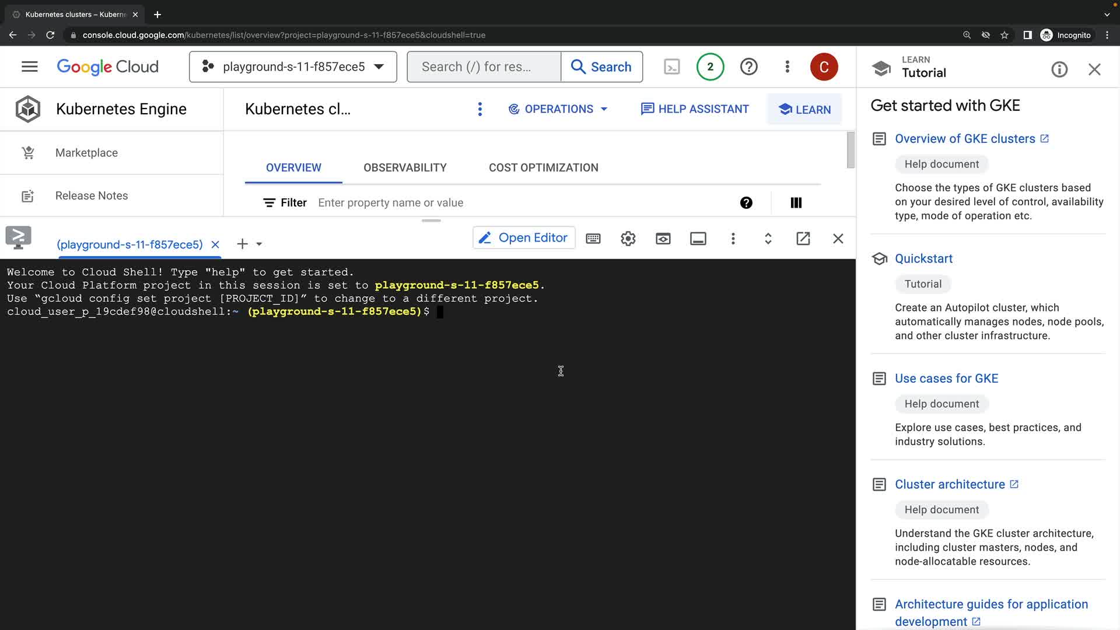Toggle the LEARN panel button
The height and width of the screenshot is (630, 1120).
804,109
